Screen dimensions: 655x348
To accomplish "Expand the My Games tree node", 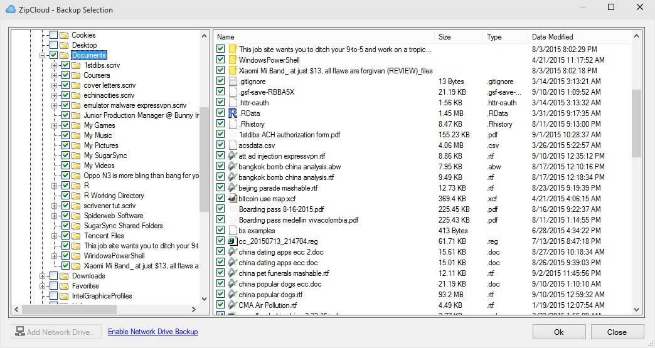I will 54,125.
